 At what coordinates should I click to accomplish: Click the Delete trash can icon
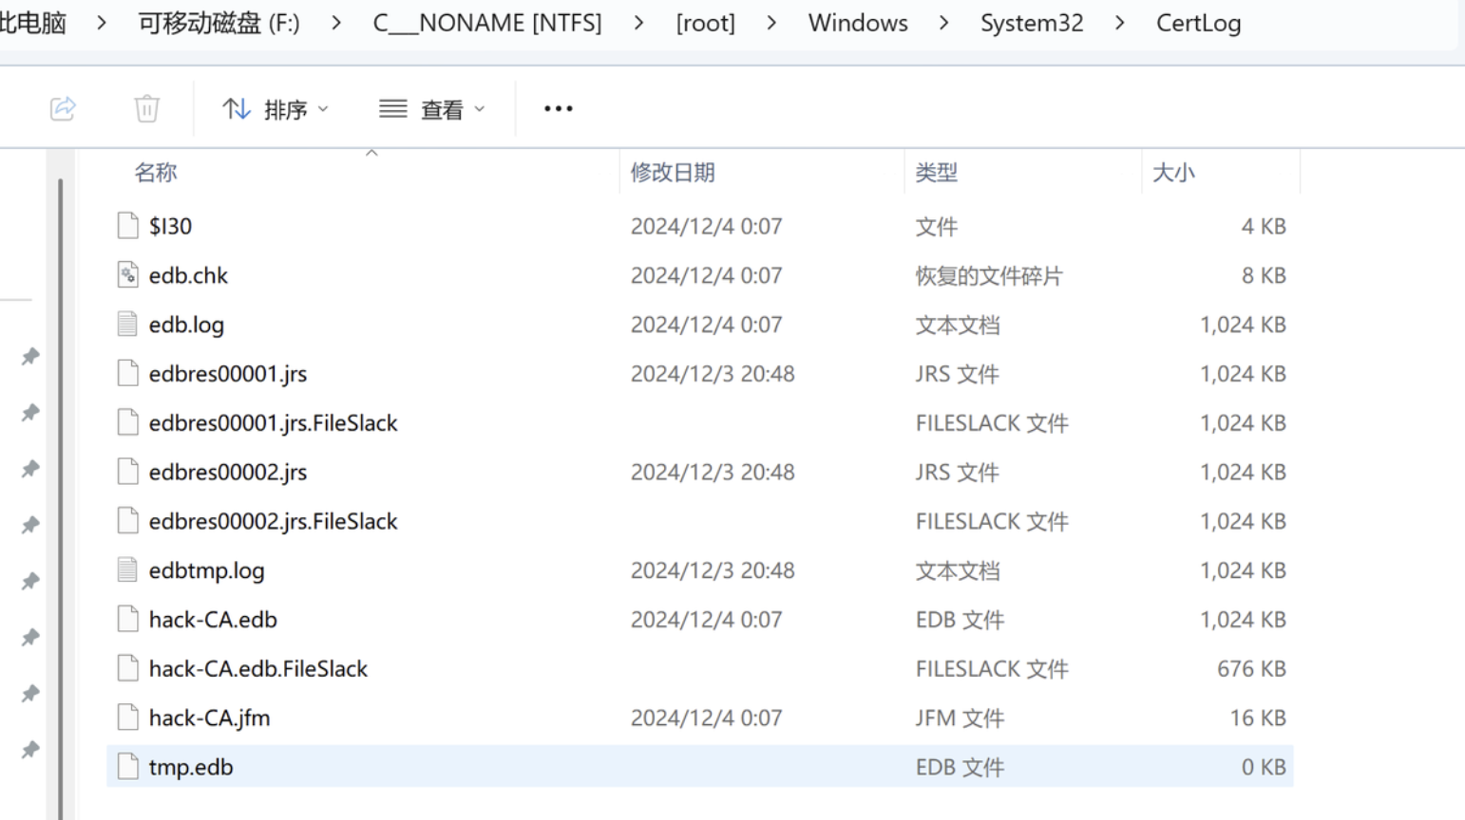146,108
